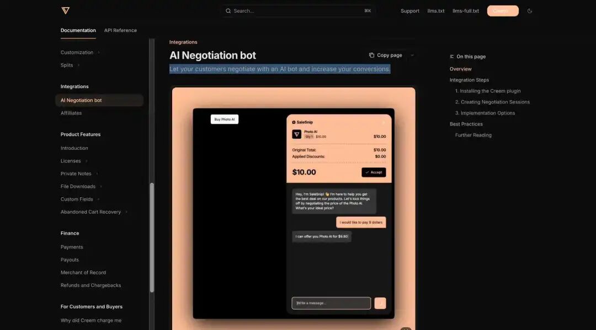Click the $10.00 total price text
Image resolution: width=596 pixels, height=330 pixels.
(x=304, y=172)
